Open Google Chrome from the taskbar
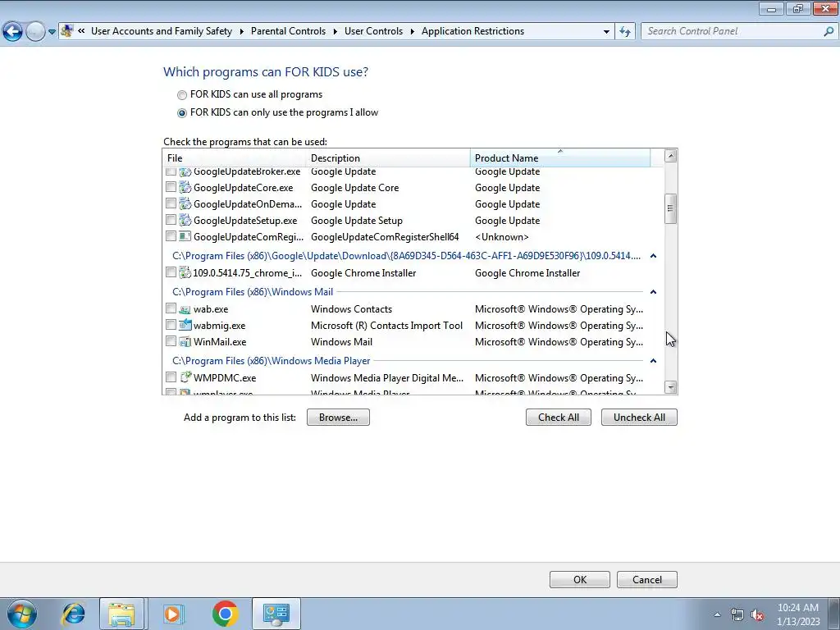This screenshot has width=840, height=630. [x=225, y=614]
